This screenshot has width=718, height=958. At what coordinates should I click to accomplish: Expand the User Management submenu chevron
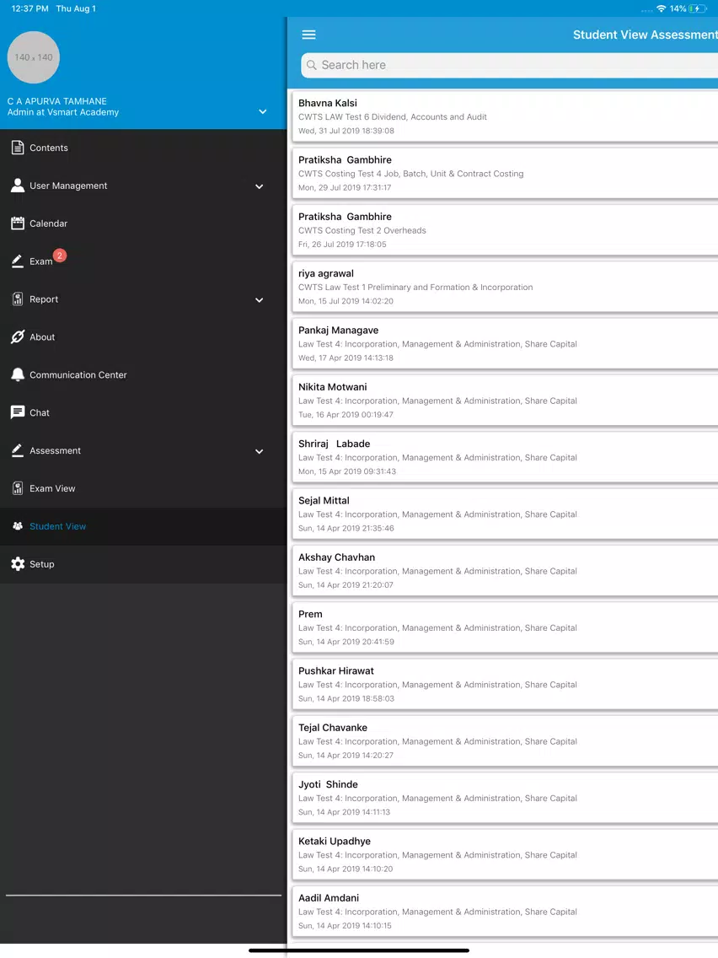click(x=260, y=186)
